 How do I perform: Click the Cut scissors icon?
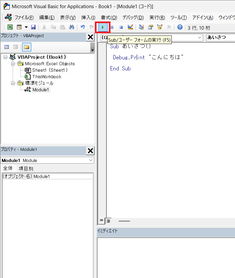(44, 27)
